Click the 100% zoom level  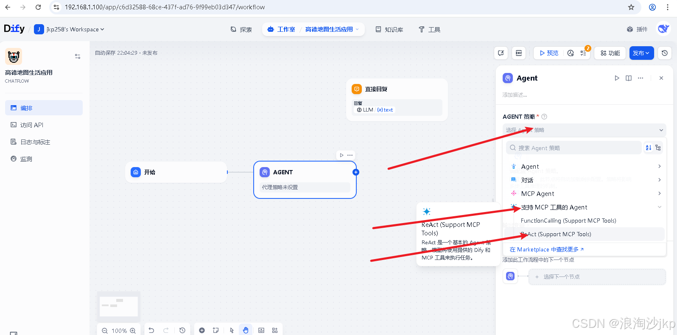[119, 331]
